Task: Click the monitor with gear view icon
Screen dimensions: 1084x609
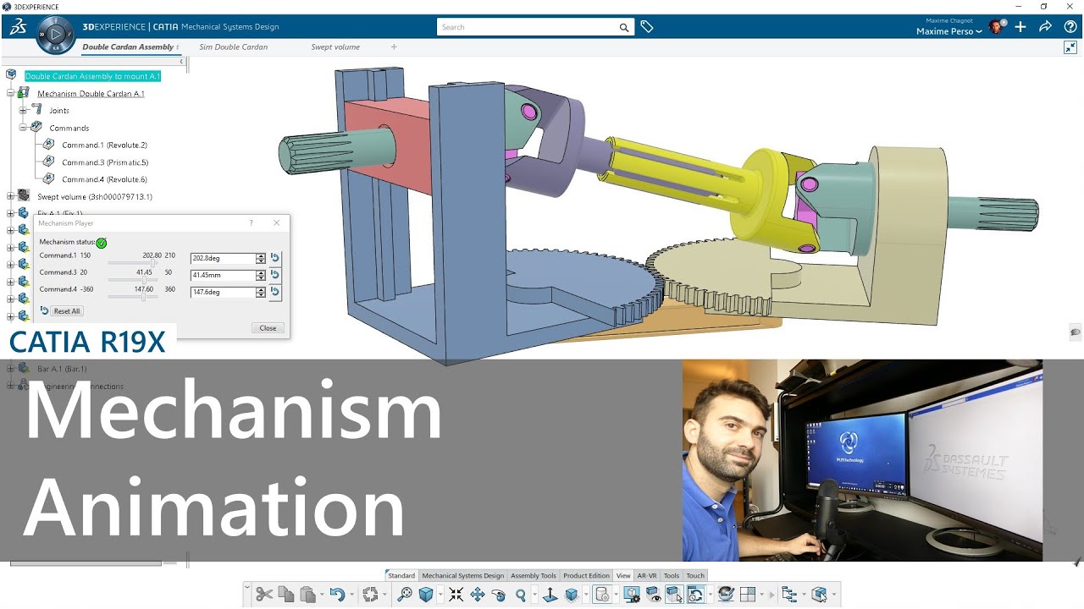Action: pyautogui.click(x=632, y=595)
